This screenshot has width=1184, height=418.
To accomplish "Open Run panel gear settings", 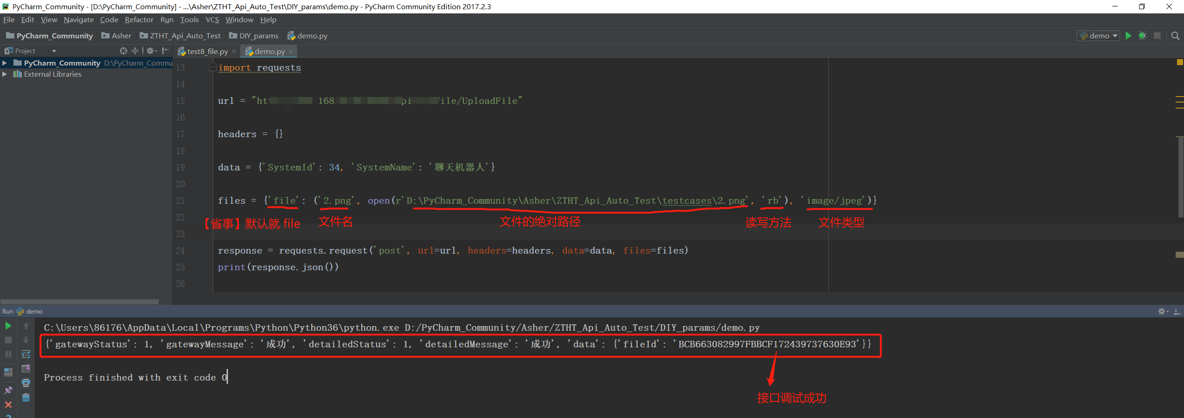I will click(1162, 311).
